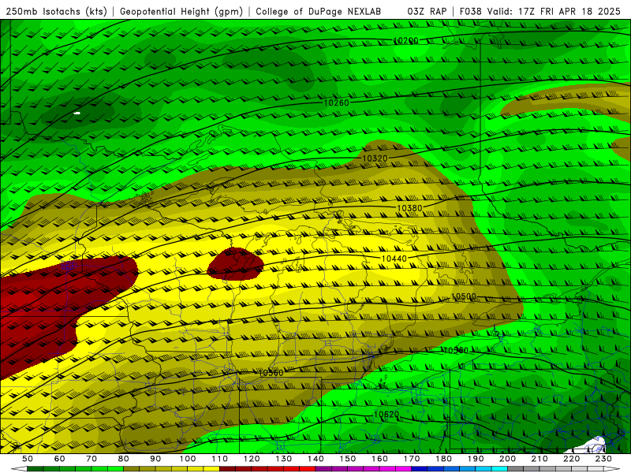This screenshot has height=473, width=631.
Task: Click the 10380 height contour label
Action: (x=409, y=208)
